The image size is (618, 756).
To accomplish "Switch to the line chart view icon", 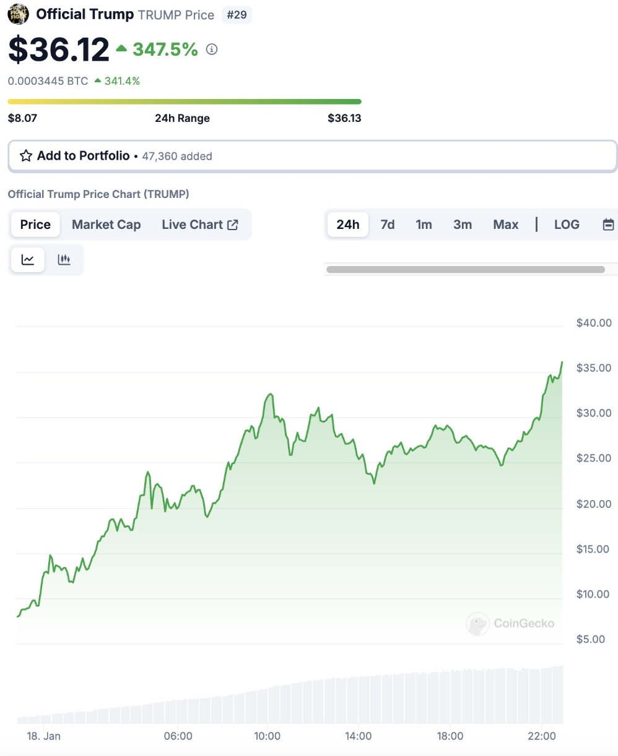I will pyautogui.click(x=28, y=260).
